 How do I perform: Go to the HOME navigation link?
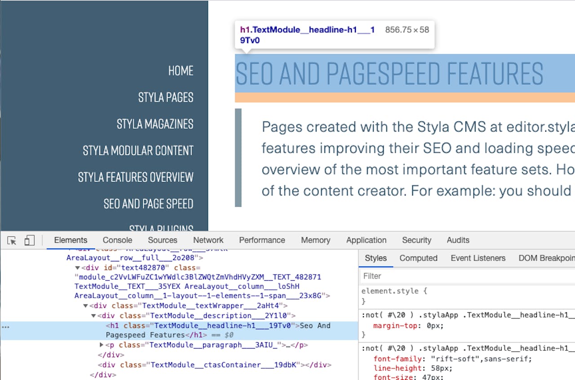point(181,71)
